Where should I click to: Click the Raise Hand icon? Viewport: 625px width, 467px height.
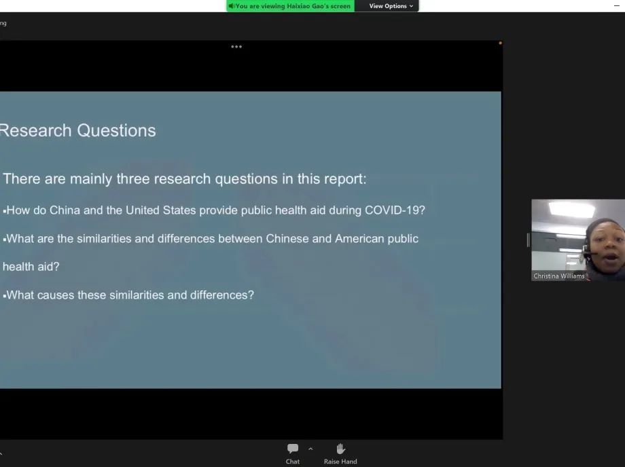click(x=340, y=449)
